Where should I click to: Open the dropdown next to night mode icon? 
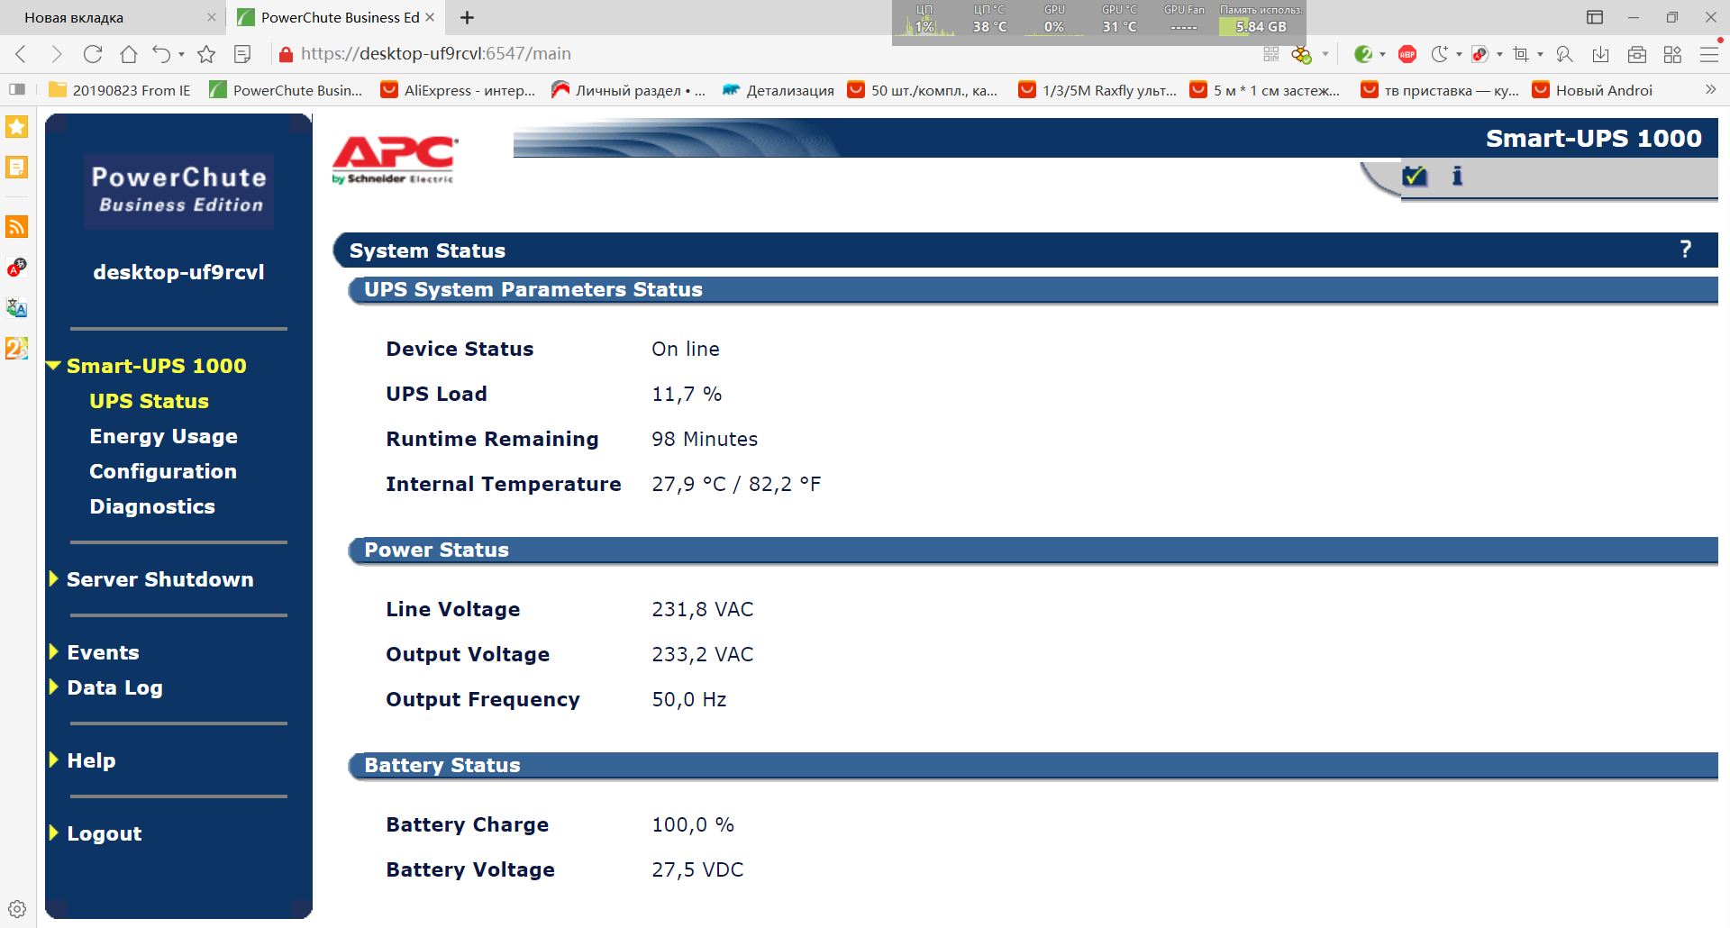click(x=1459, y=54)
